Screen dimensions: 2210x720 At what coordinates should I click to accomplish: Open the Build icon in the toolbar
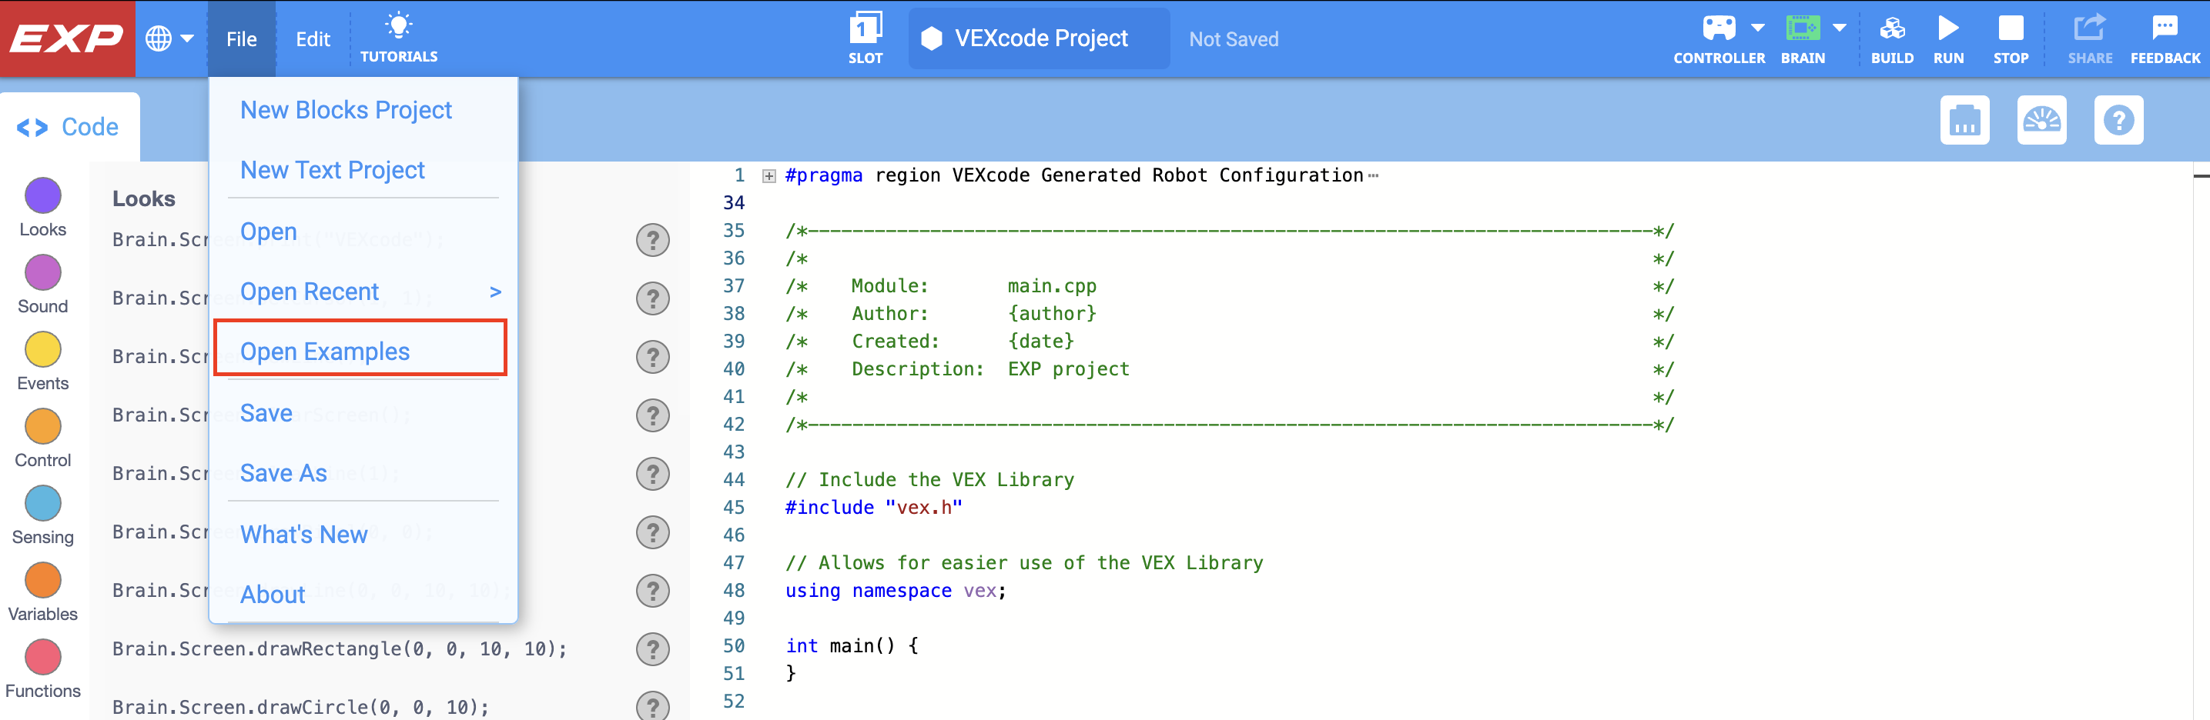[1893, 35]
